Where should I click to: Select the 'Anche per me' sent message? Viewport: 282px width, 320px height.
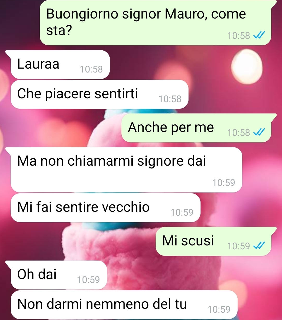[199, 128]
